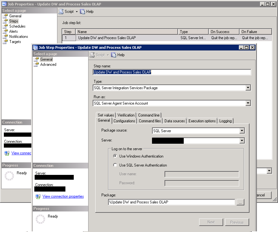Viewport: 278px width, 232px height.
Task: Open the Package source dropdown
Action: coord(242,131)
